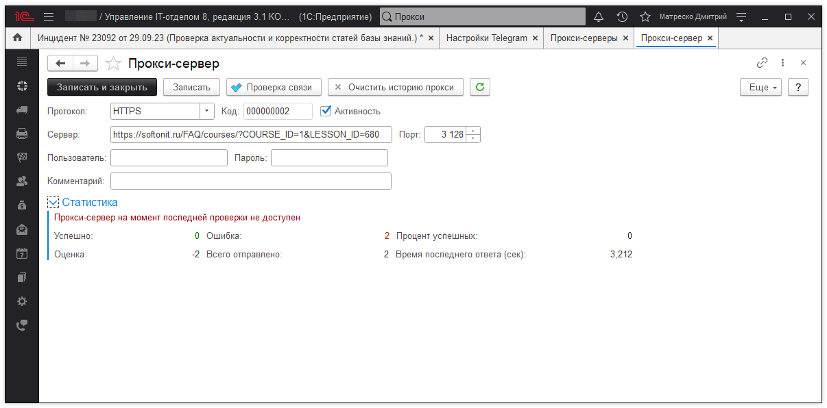
Task: Copy link via chain icon
Action: [x=762, y=63]
